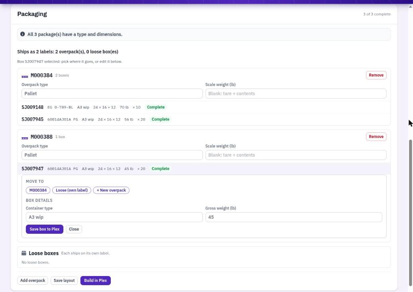The width and height of the screenshot is (413, 292).
Task: Click Scale weight field for M000384
Action: [296, 94]
